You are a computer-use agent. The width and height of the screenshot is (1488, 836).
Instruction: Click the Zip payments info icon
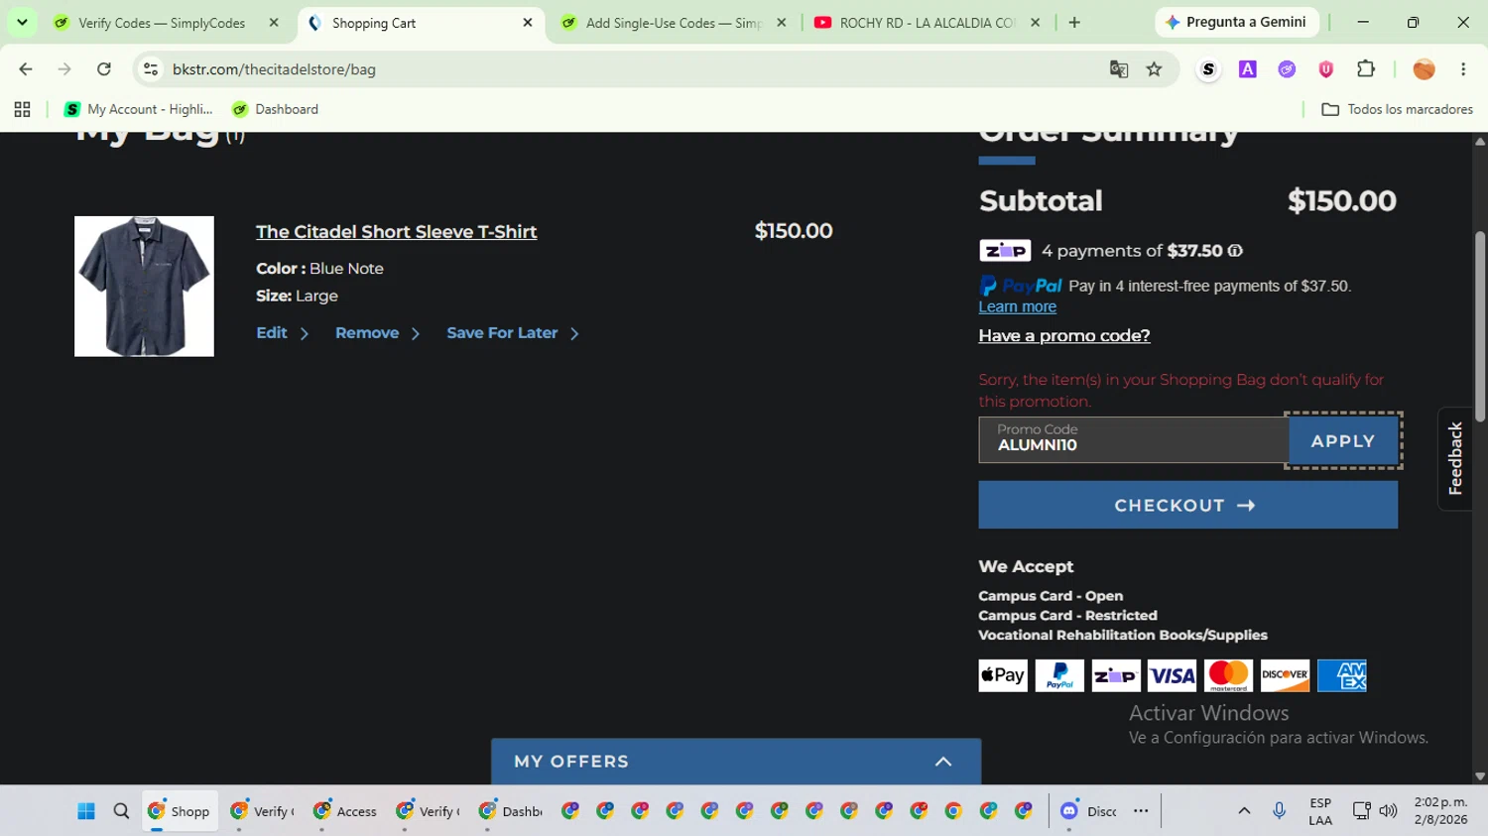click(1235, 251)
